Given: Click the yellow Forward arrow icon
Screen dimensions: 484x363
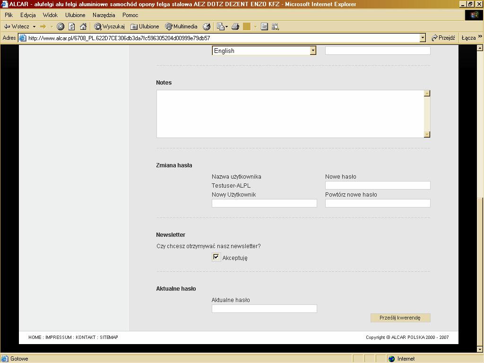Looking at the screenshot, I should [x=43, y=26].
